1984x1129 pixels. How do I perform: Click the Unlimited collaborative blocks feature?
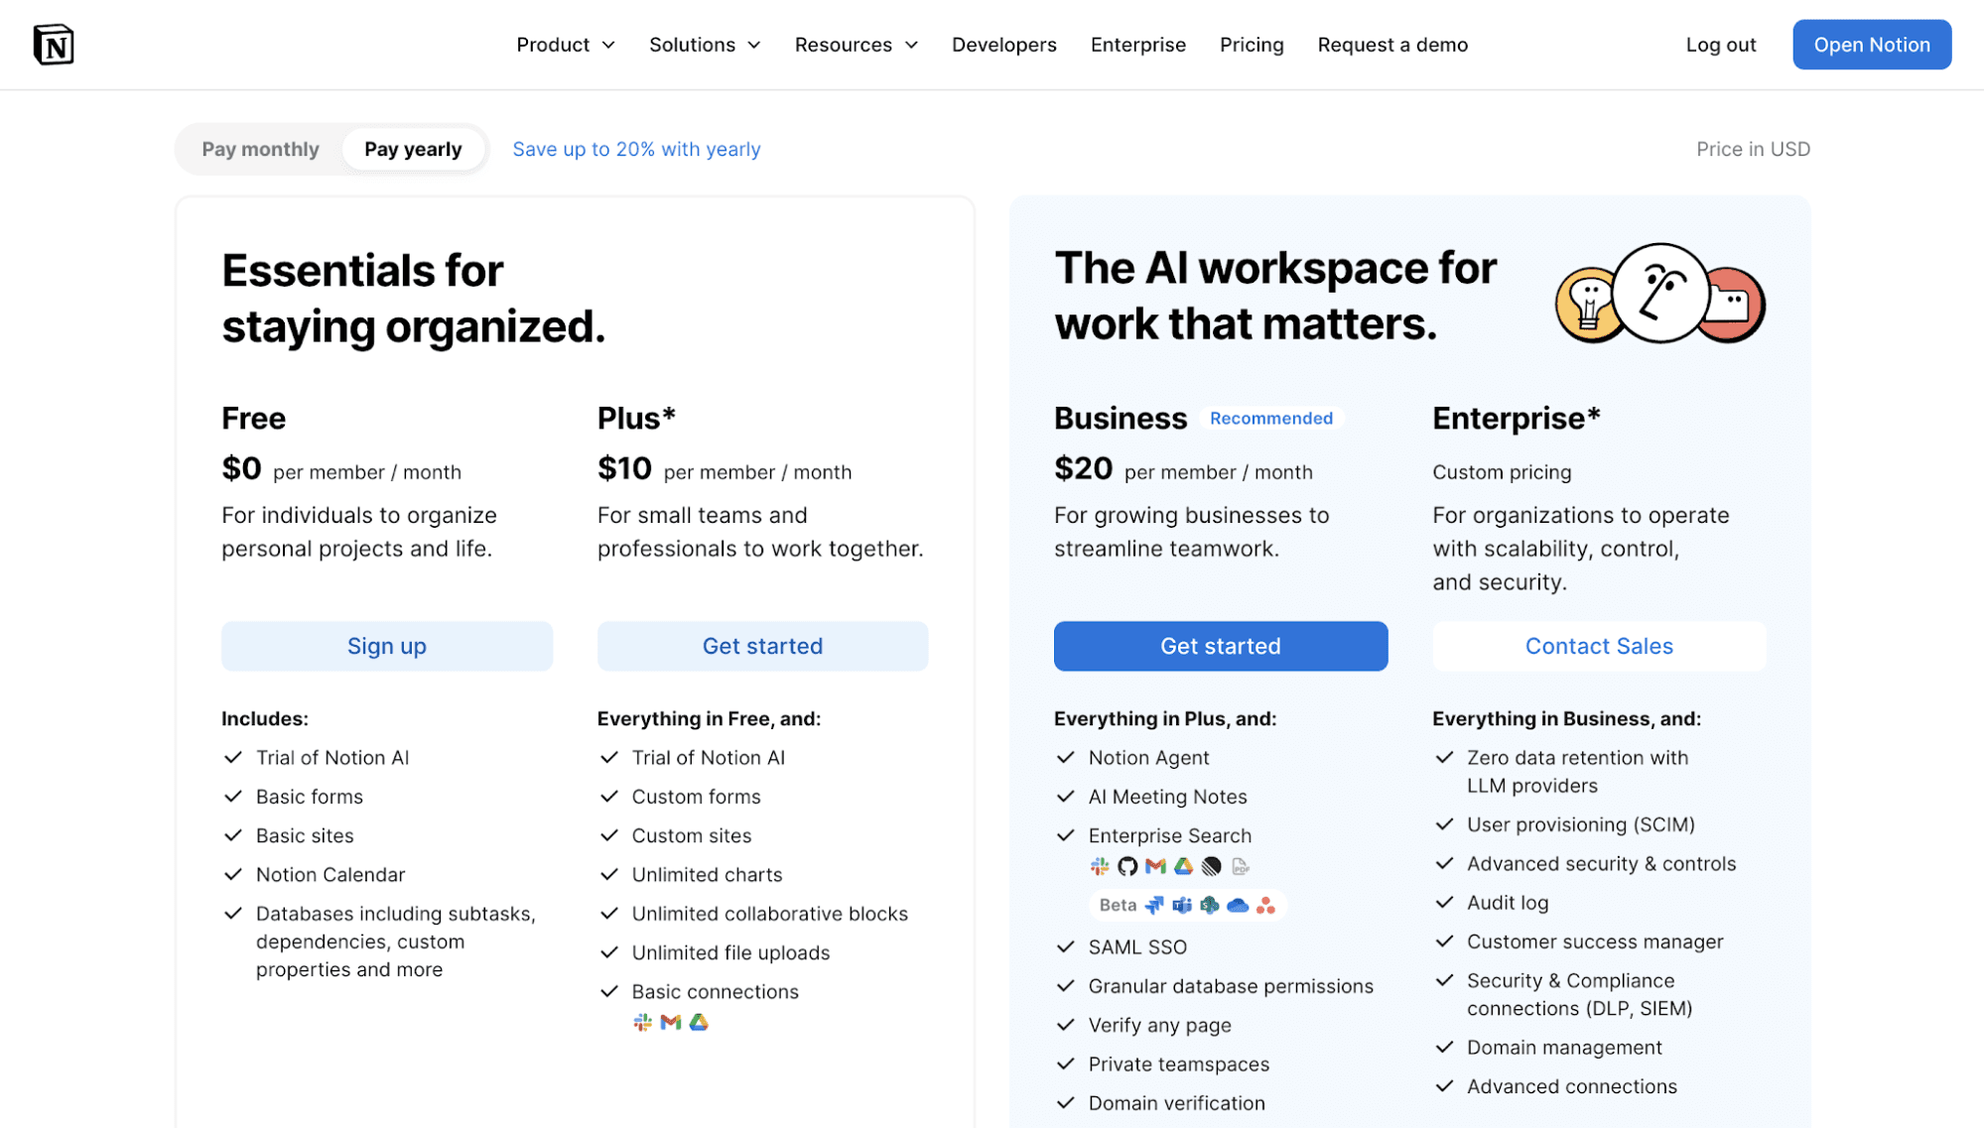(770, 914)
